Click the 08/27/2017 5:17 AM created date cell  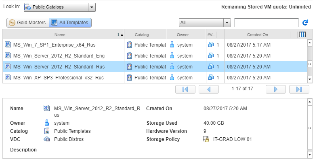[249, 45]
